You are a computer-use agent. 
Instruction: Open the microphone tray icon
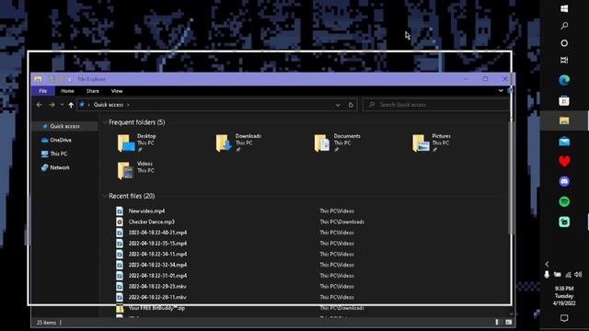(547, 275)
